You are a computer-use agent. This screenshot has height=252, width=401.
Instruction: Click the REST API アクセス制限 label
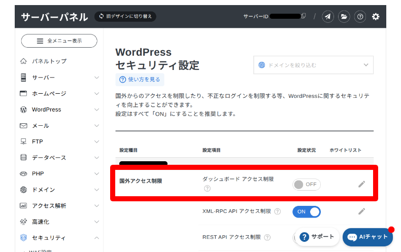[231, 237]
